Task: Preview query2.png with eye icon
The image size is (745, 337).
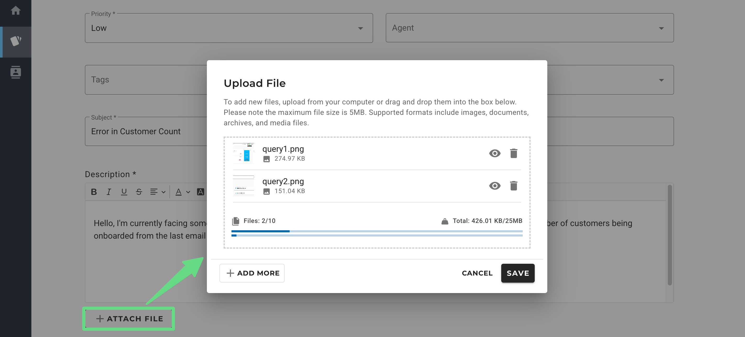Action: click(x=495, y=186)
